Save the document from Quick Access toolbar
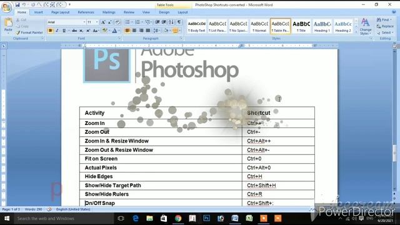The width and height of the screenshot is (400, 225). coord(17,4)
